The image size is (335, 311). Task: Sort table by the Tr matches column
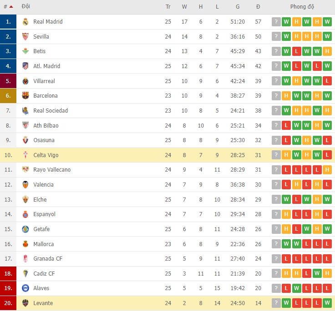pyautogui.click(x=168, y=7)
